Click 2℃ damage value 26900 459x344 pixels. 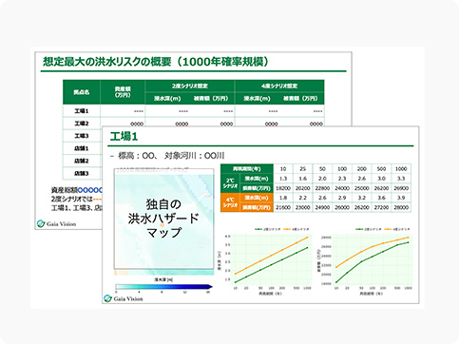401,188
